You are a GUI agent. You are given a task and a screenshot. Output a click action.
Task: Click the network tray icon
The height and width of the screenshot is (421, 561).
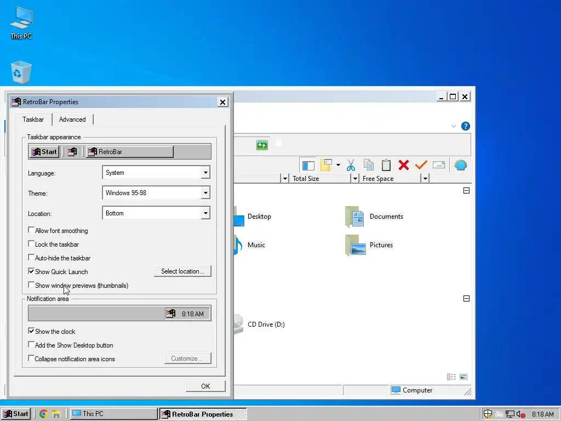tap(510, 414)
